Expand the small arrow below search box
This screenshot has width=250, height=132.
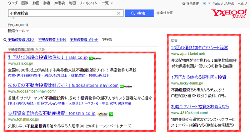[x=14, y=18]
